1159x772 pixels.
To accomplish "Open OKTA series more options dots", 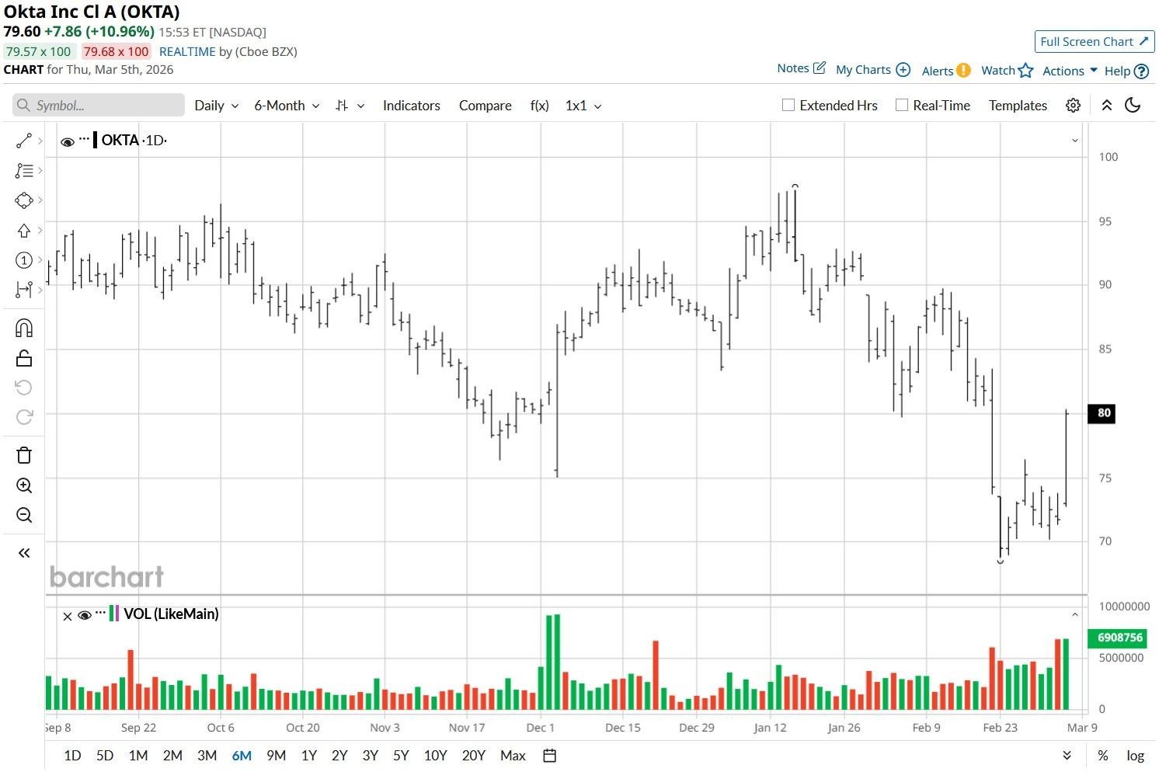I will point(84,140).
